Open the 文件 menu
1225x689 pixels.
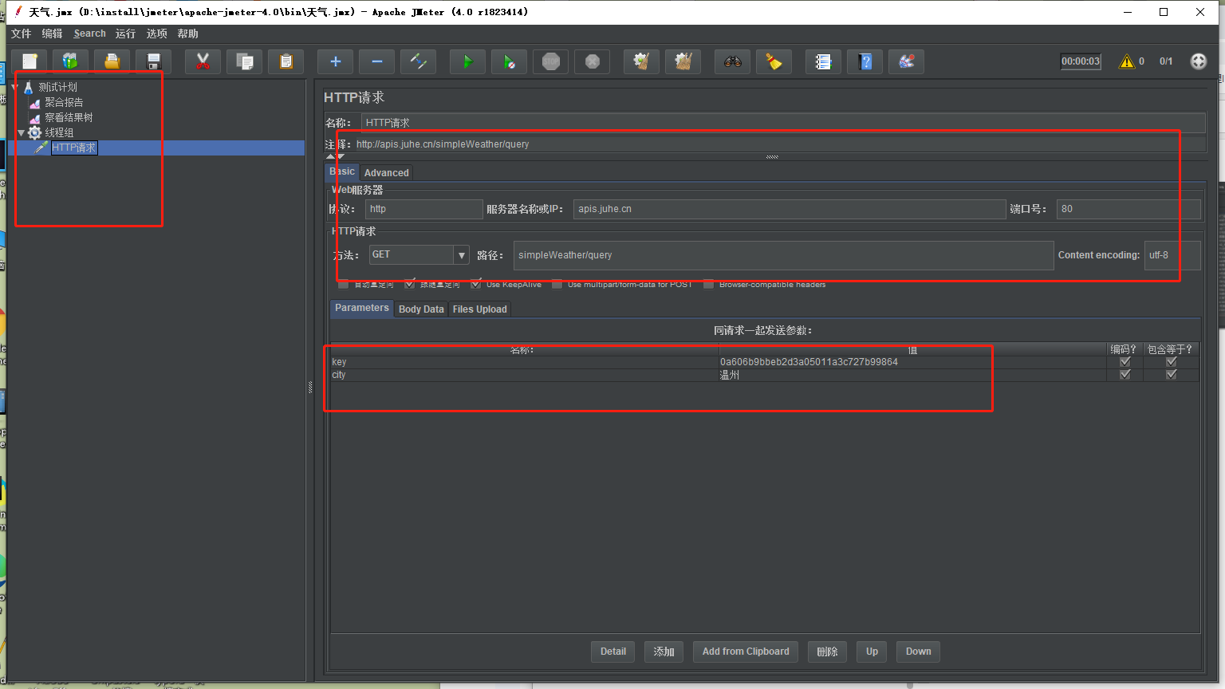[21, 33]
